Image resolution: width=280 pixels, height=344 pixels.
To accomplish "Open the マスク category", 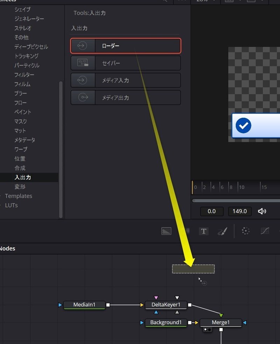I will (20, 121).
